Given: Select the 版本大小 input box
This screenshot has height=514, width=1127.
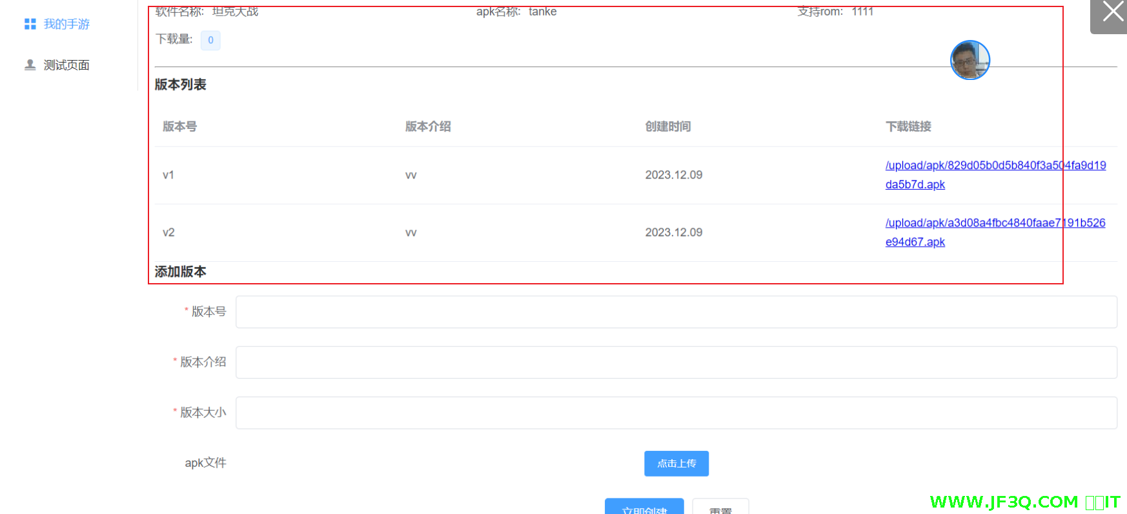Looking at the screenshot, I should (676, 413).
